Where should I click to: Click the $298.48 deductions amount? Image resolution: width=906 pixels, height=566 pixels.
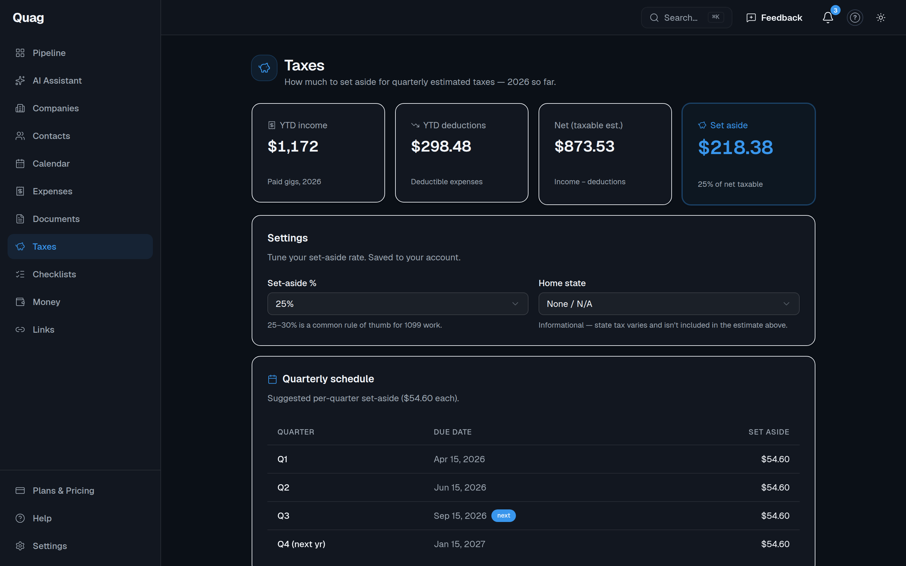441,146
